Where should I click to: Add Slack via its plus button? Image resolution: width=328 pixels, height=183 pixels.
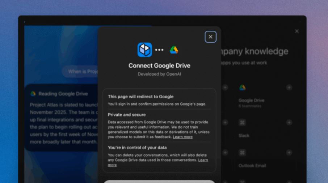(x=289, y=122)
